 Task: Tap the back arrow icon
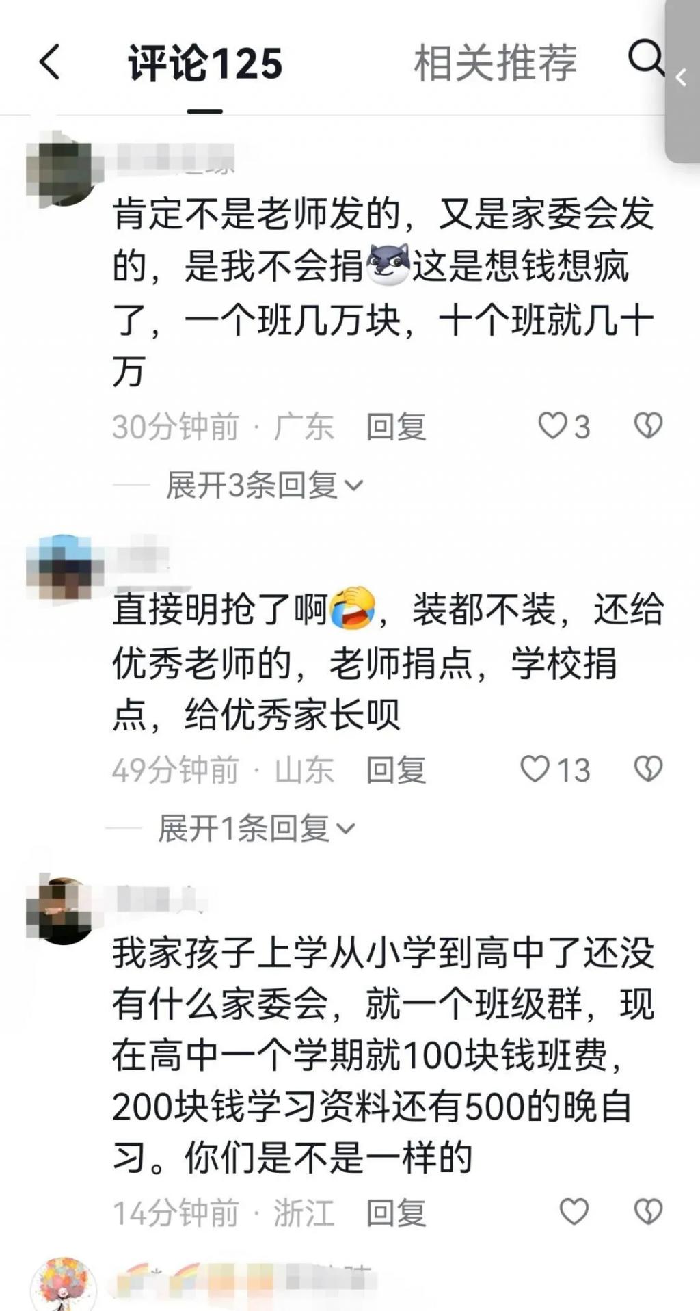49,62
